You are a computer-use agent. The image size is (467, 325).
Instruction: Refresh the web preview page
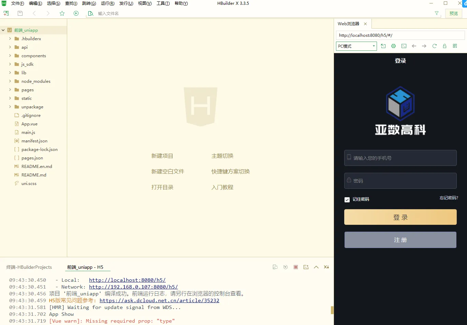(x=434, y=46)
